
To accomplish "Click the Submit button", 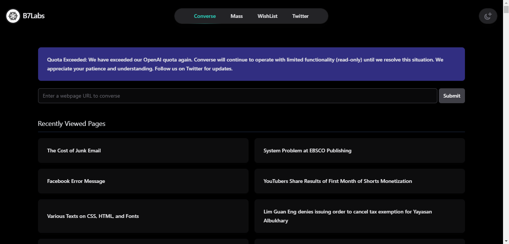I will (452, 96).
